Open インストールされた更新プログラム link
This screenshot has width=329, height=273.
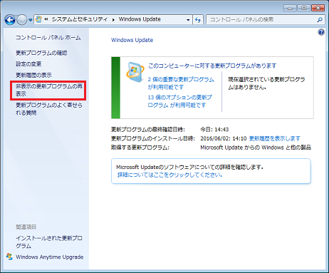tap(49, 242)
